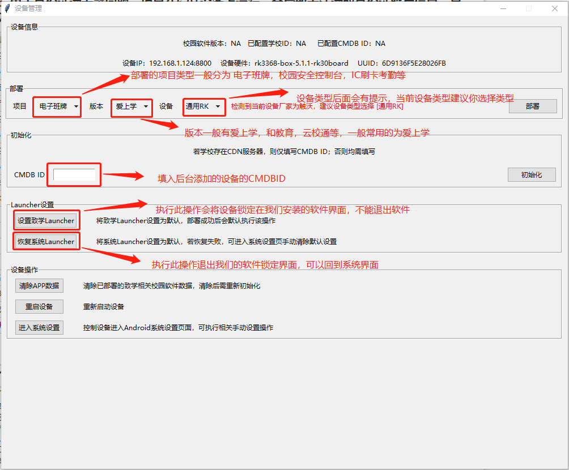Click the 恢复系统Launcher button
569x470 pixels.
(x=46, y=241)
